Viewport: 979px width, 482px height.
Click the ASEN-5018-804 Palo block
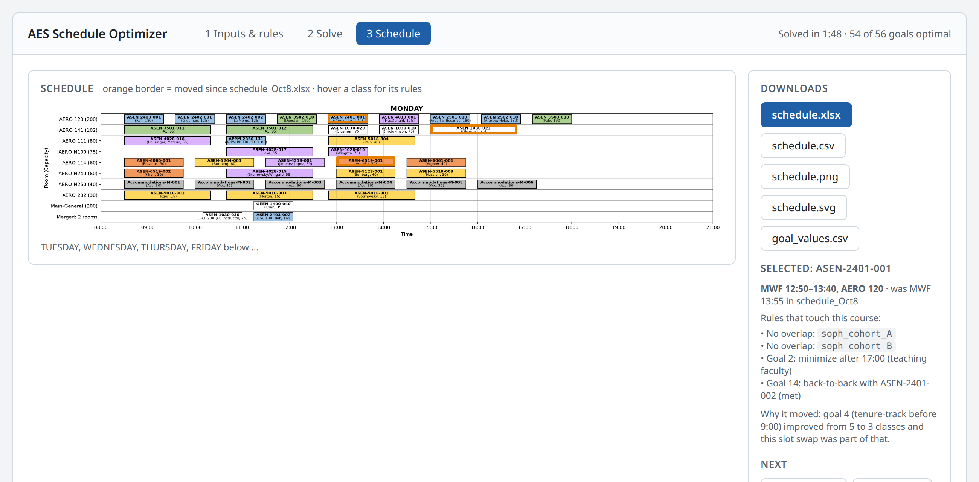coord(371,141)
